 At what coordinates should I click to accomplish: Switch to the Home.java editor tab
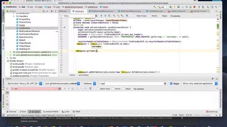coord(79,11)
